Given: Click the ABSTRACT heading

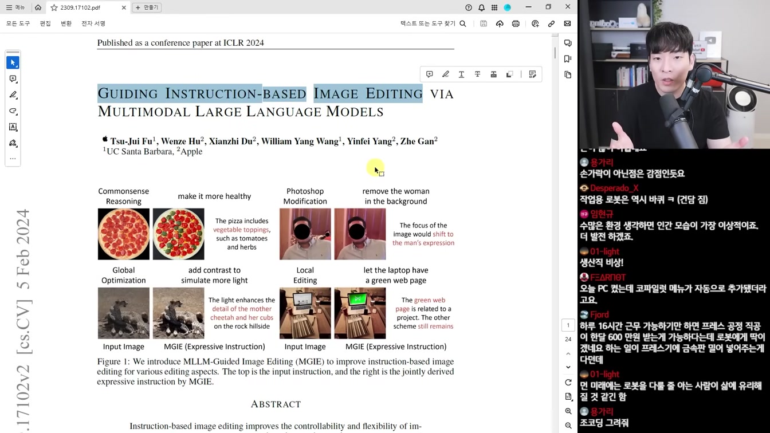Looking at the screenshot, I should click(x=276, y=404).
